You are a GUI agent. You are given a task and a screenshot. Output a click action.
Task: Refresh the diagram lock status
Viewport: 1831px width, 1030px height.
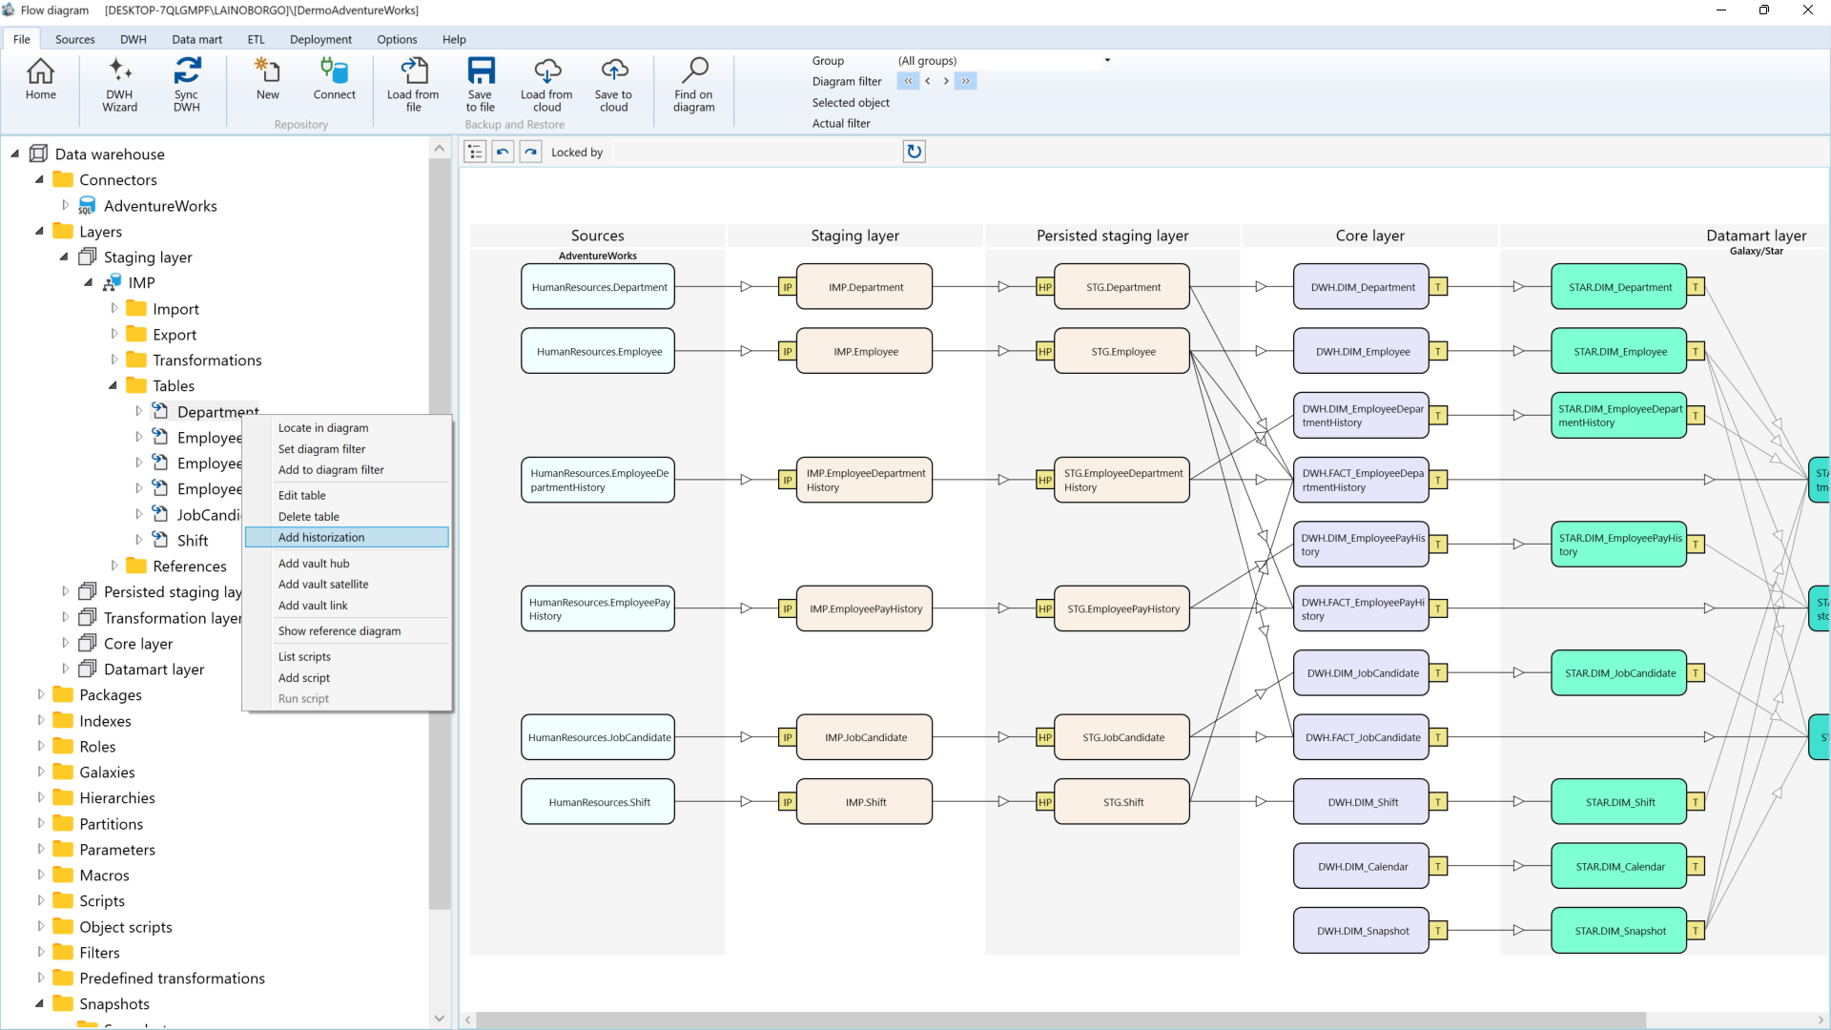click(914, 152)
